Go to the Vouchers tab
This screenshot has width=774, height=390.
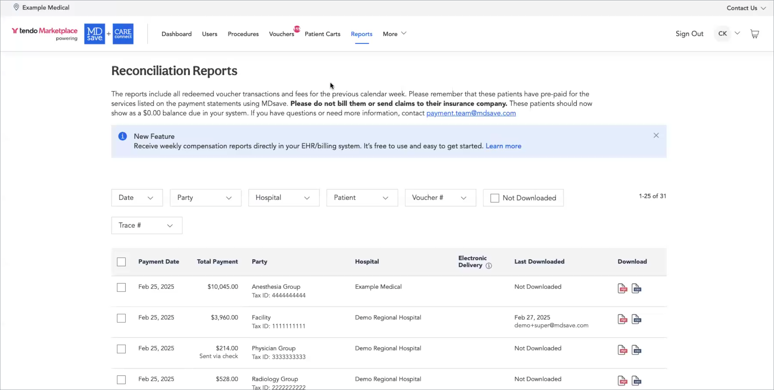click(282, 34)
